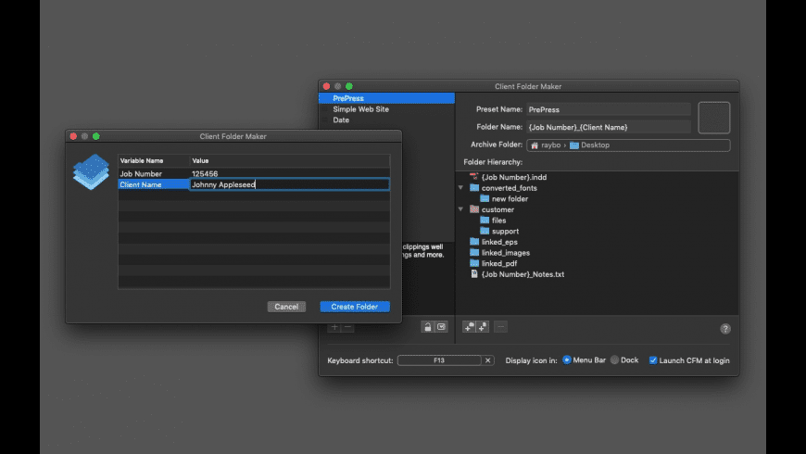Select the Dock radio button

(x=614, y=359)
